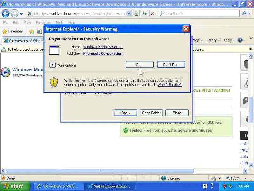Click the browser Forward arrow
Viewport: 254px width, 191px height.
(x=14, y=14)
